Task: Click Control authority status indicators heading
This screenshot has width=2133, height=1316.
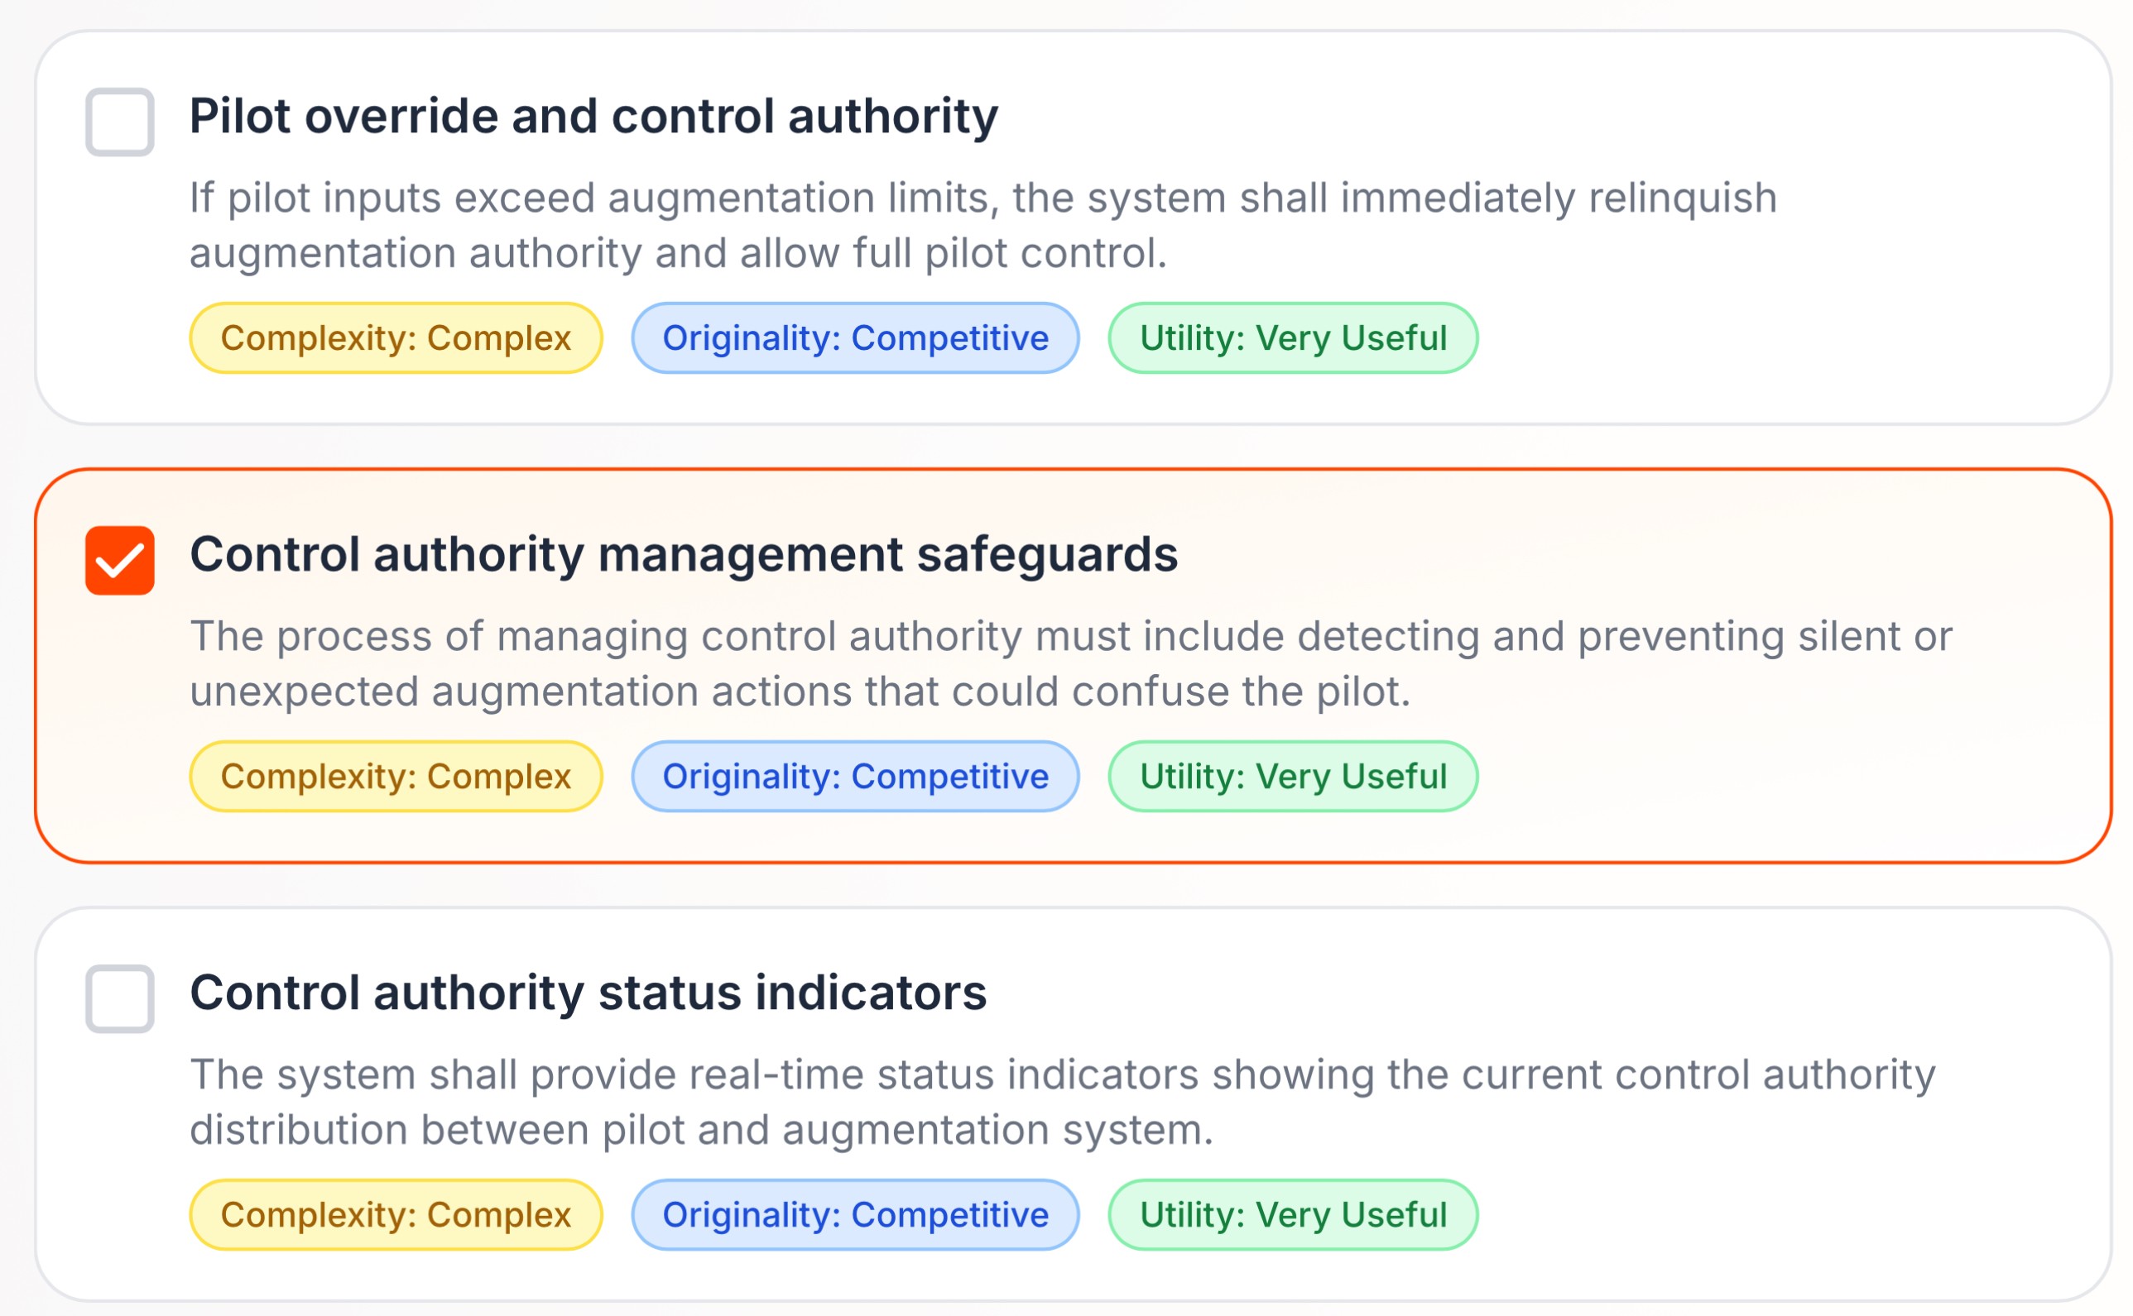Action: click(588, 993)
